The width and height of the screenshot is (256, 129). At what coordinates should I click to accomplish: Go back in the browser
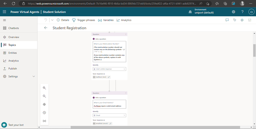point(5,3)
